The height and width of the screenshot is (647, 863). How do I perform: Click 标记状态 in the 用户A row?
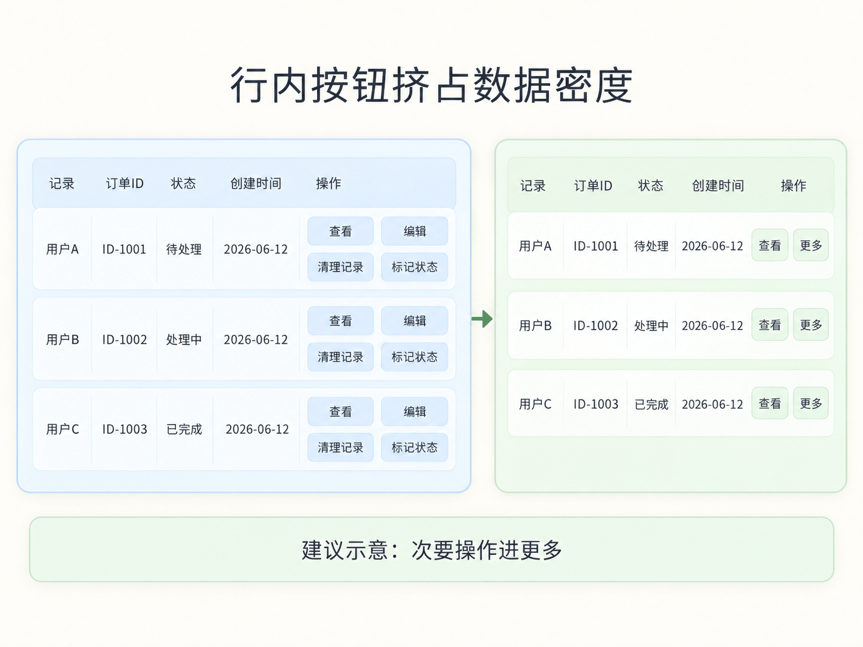point(414,267)
